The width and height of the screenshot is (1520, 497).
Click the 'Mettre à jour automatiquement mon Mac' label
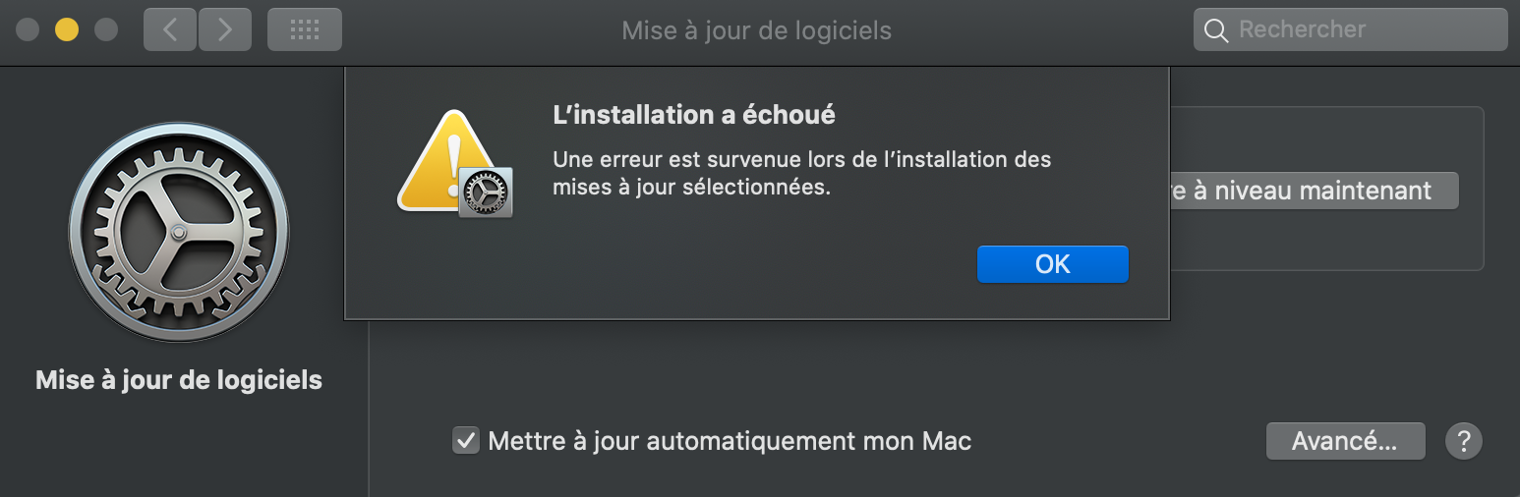730,441
